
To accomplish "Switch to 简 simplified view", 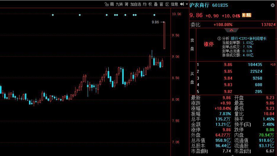I will pyautogui.click(x=126, y=4).
